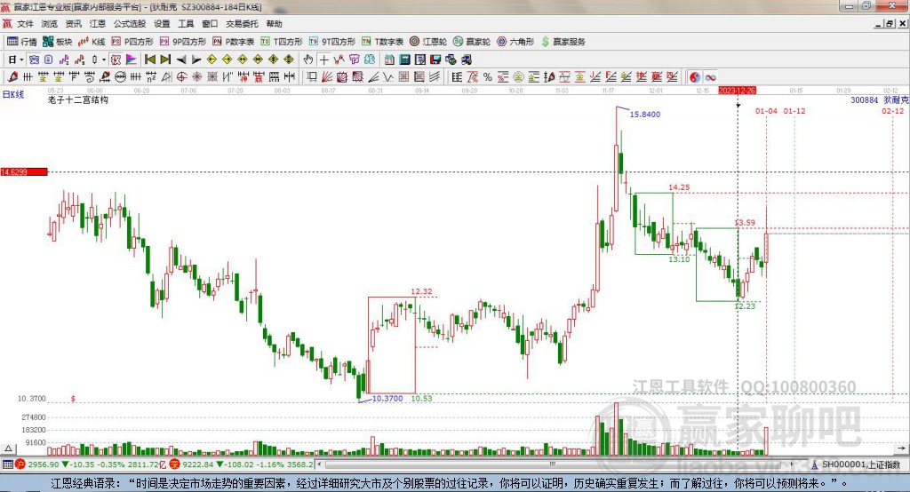910x492 pixels.
Task: Open the 六角形 hexagon tool
Action: [x=515, y=42]
